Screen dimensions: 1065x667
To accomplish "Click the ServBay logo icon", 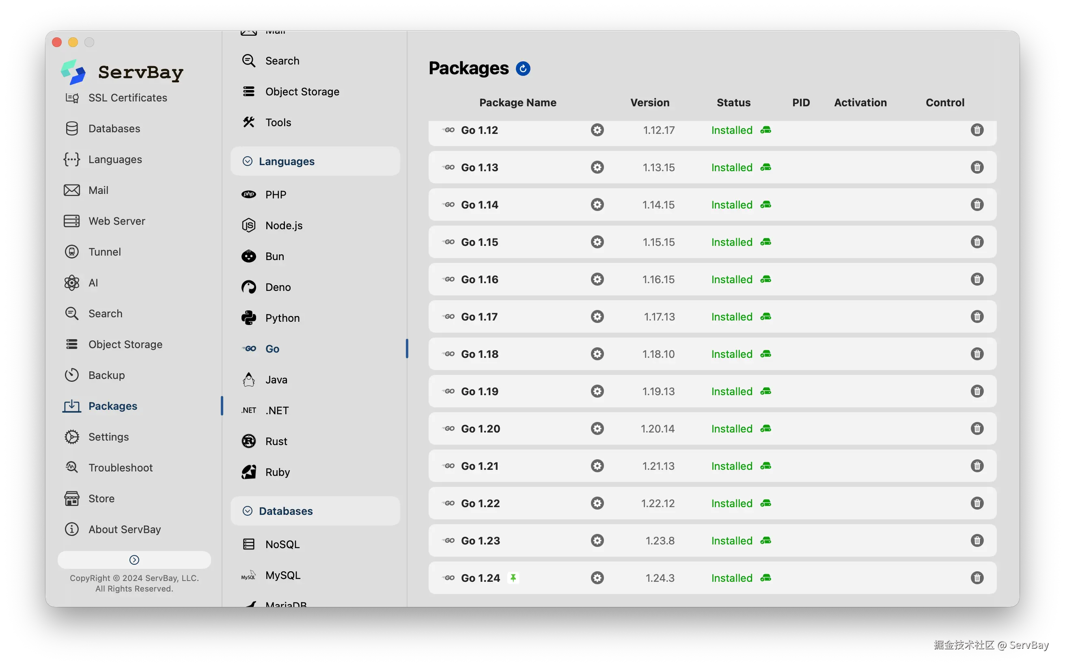I will (x=73, y=72).
